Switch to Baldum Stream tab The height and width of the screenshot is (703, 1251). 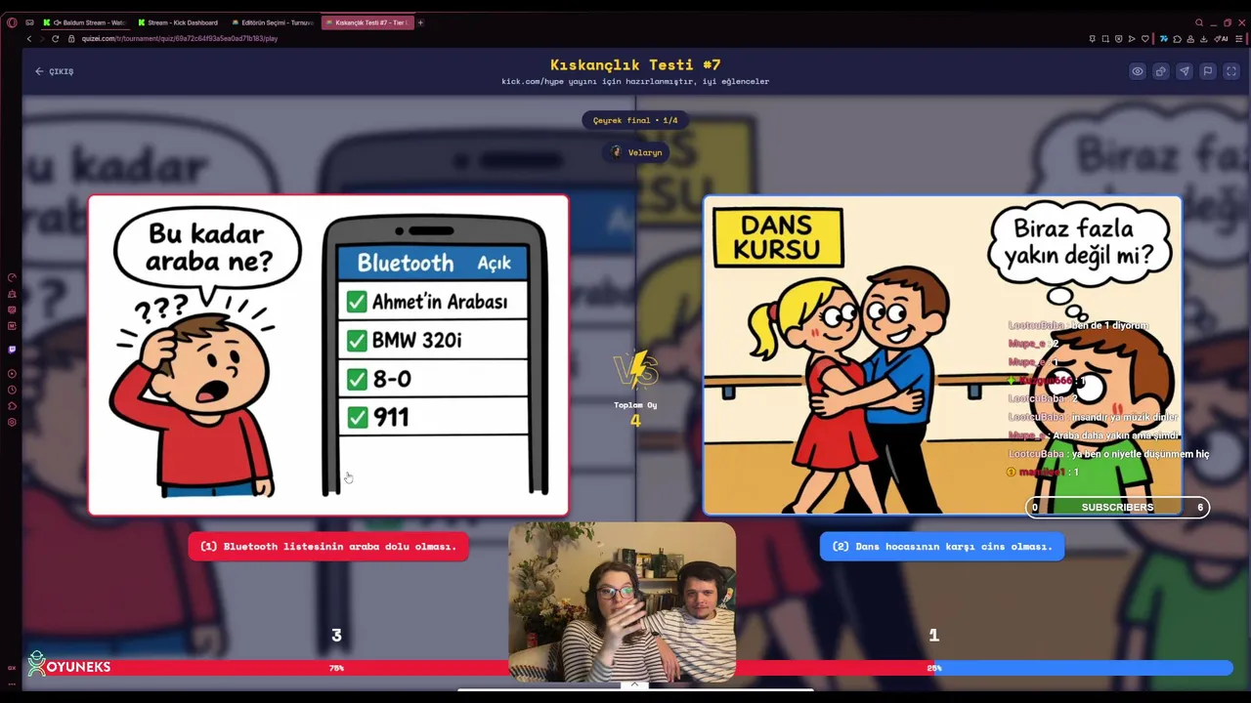coord(84,22)
